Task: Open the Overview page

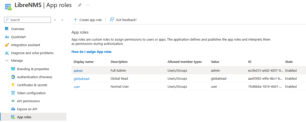Action: click(x=18, y=29)
